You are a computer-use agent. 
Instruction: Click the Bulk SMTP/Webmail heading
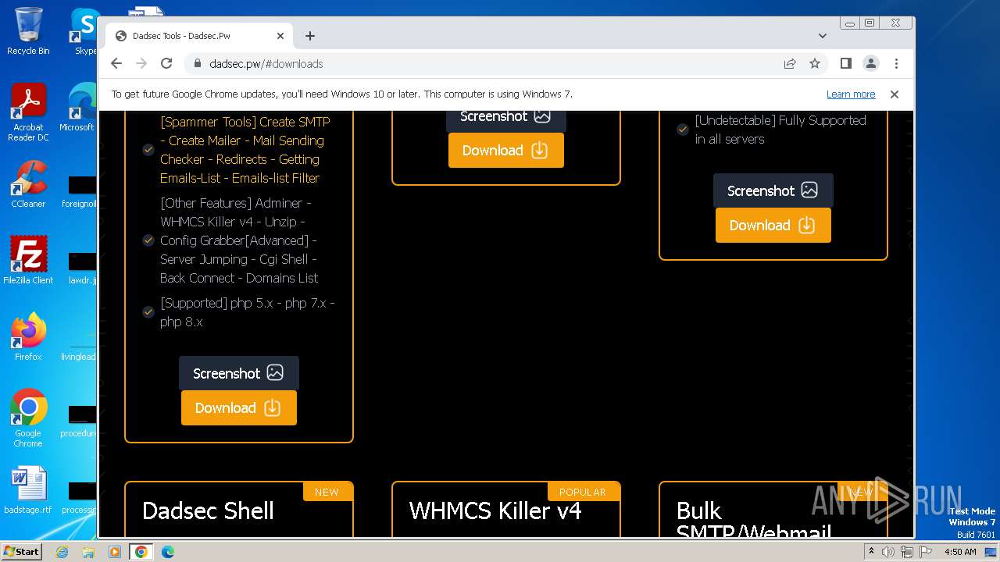coord(754,520)
